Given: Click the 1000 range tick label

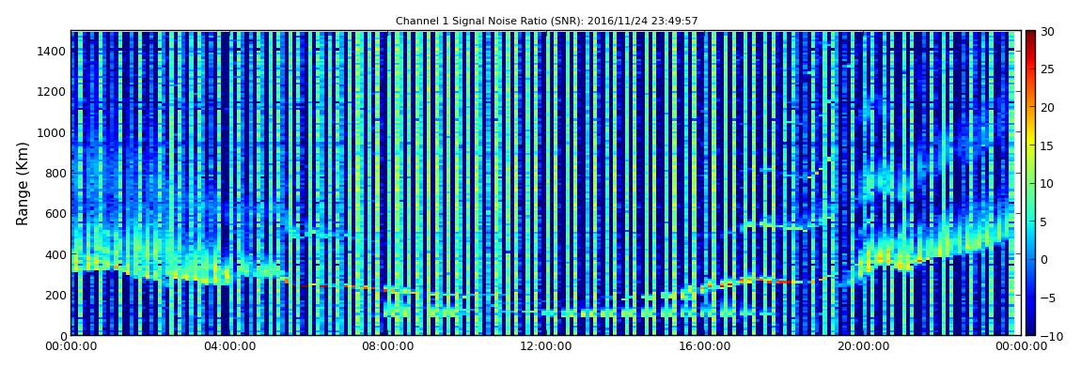Looking at the screenshot, I should click(x=52, y=132).
